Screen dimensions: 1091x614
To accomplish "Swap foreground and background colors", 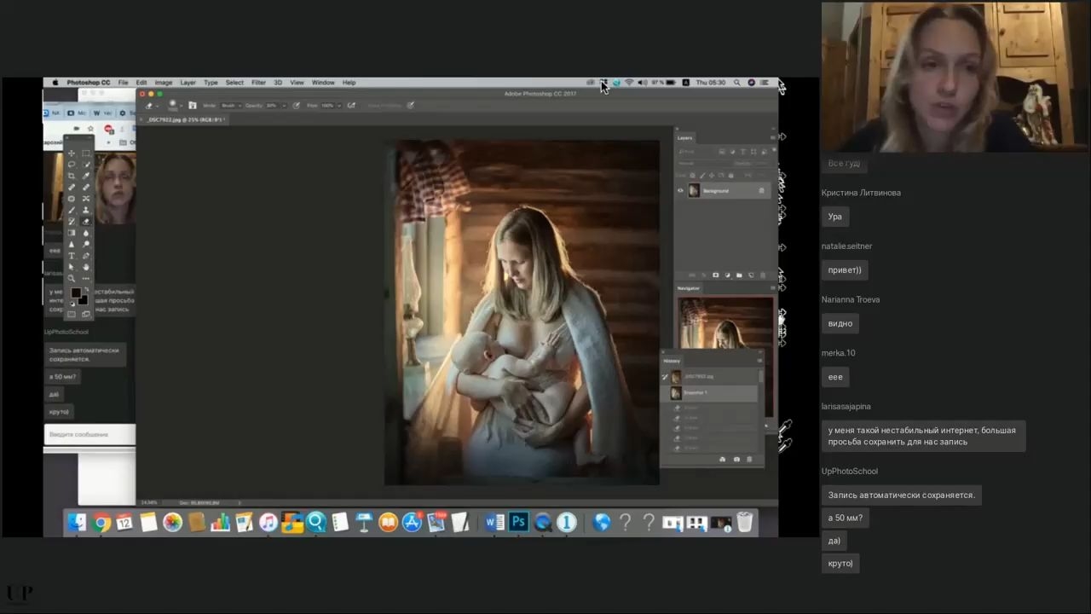I will [86, 288].
